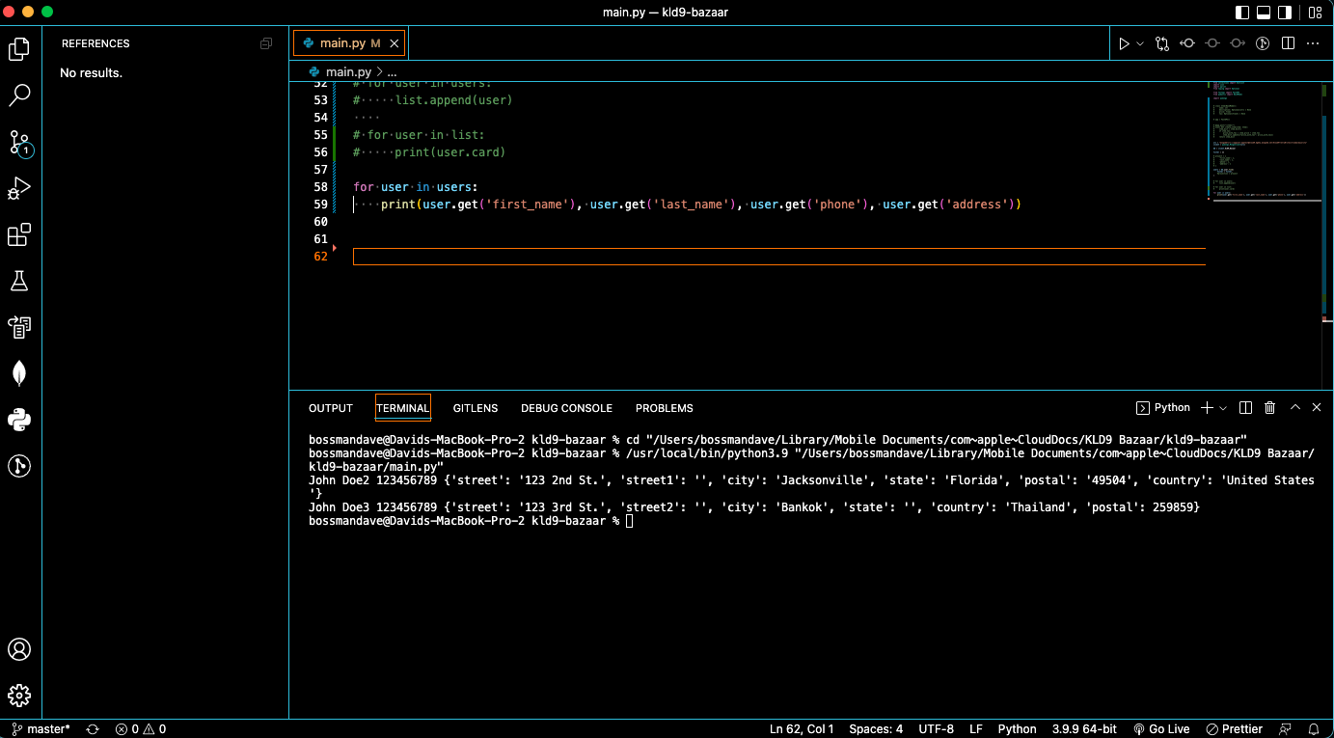Switch to the PROBLEMS panel tab

(664, 408)
